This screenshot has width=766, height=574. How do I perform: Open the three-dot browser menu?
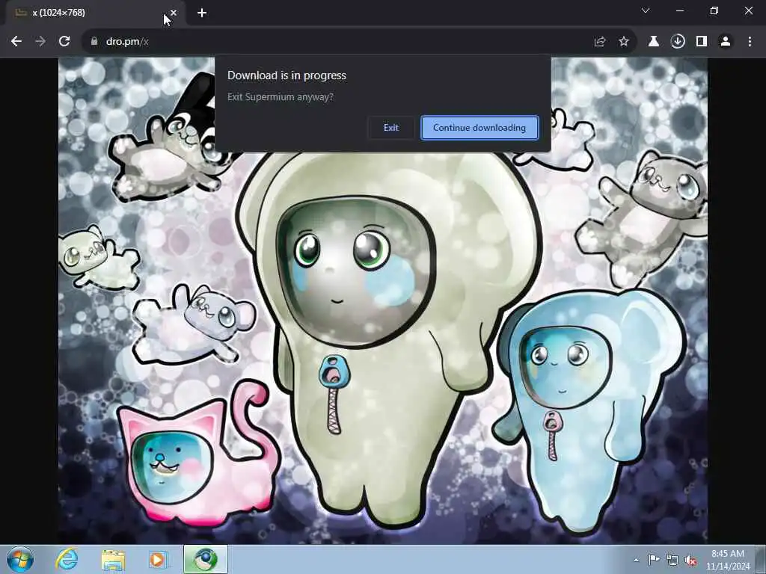pos(750,42)
